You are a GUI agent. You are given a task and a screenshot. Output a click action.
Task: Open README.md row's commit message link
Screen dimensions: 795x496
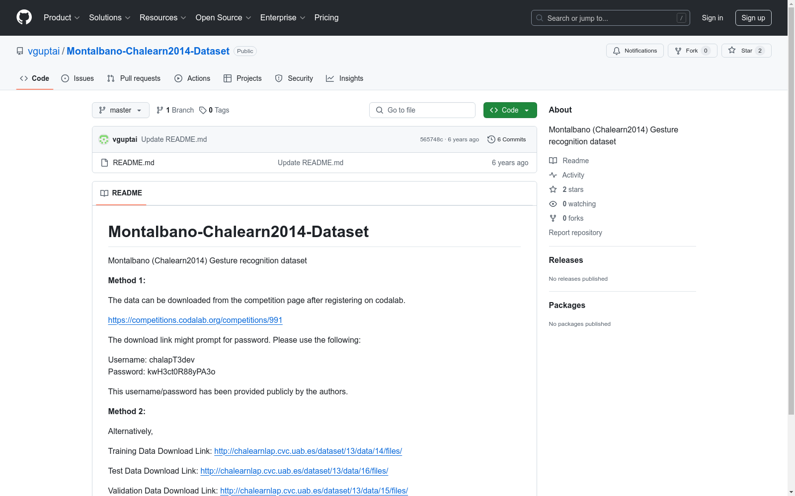pyautogui.click(x=311, y=163)
